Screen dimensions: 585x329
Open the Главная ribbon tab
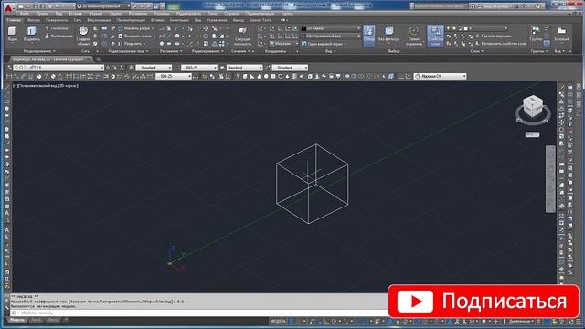pyautogui.click(x=15, y=20)
